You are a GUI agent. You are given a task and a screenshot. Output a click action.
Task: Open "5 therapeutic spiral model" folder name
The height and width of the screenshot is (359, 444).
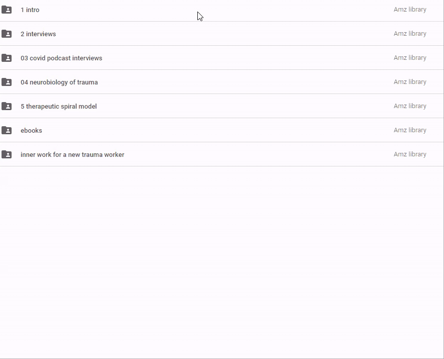point(58,106)
